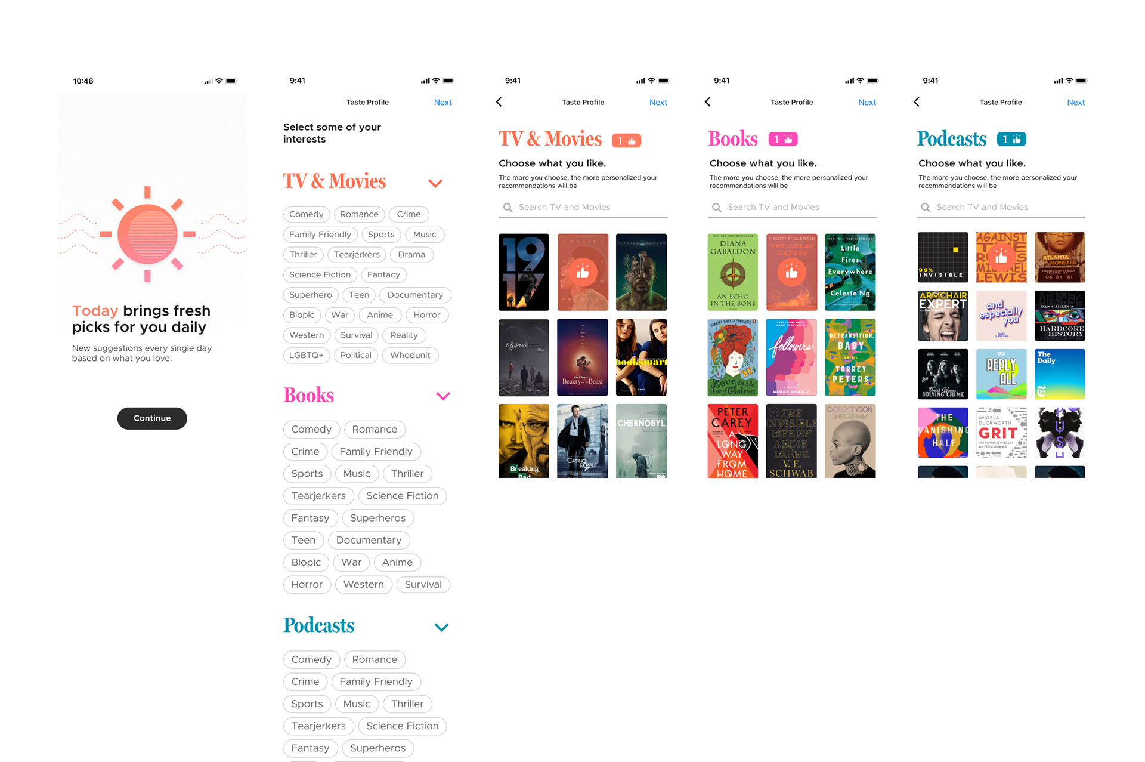Toggle the Romance chip under Podcasts
Screen dimensions: 1145x762
(x=375, y=659)
